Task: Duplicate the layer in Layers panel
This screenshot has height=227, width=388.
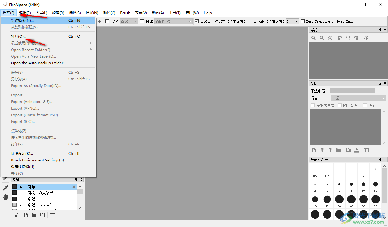Action: point(349,150)
